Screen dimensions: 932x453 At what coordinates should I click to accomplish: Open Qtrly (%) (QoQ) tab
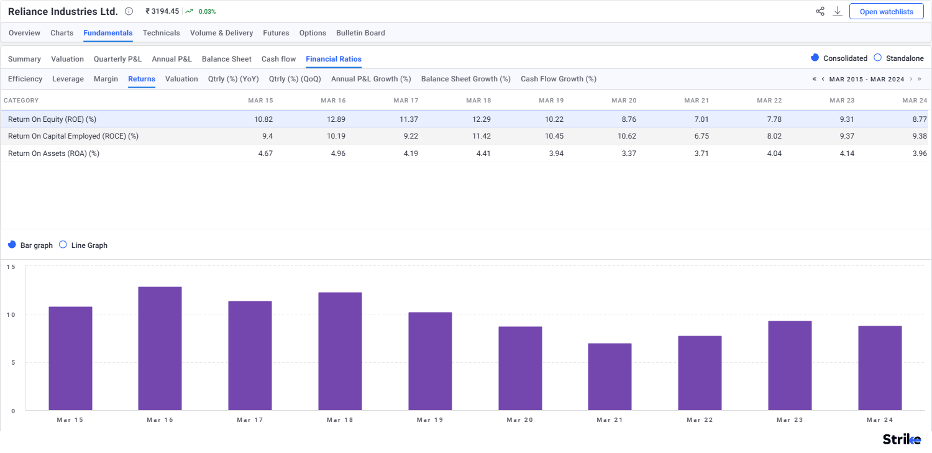tap(295, 79)
